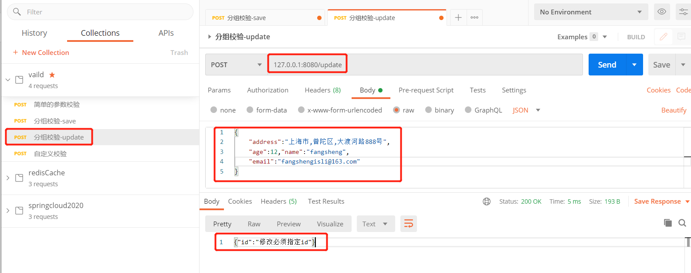Click the BUILD button
This screenshot has width=691, height=273.
point(636,37)
